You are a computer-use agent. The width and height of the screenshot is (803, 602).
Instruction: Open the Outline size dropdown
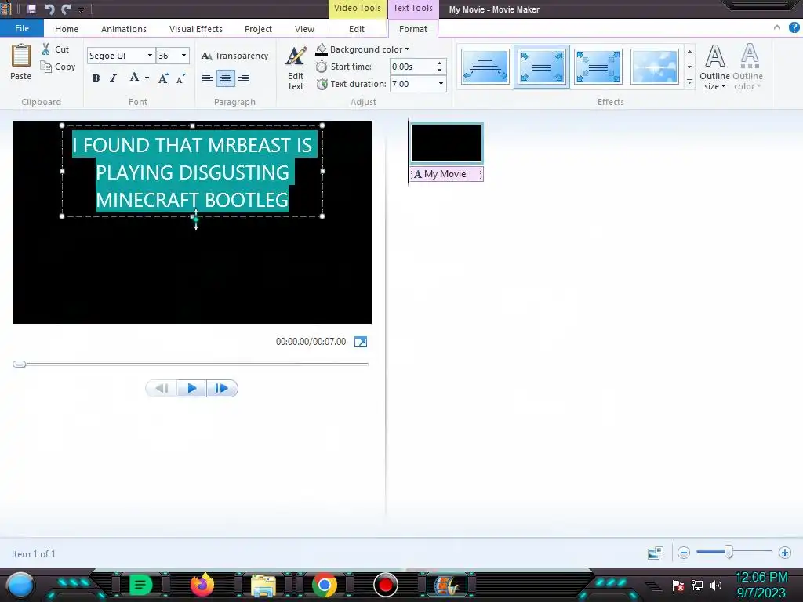tap(714, 67)
